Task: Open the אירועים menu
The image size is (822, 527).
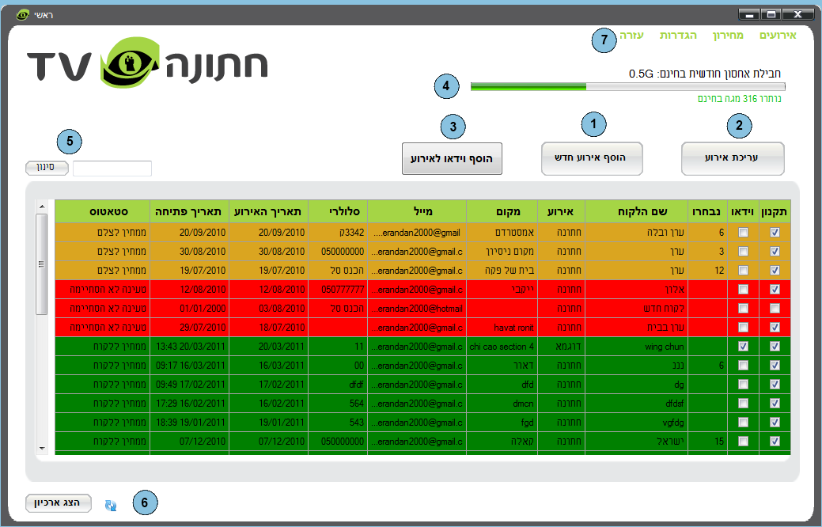Action: pos(777,36)
